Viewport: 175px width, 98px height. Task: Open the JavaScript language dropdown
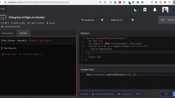click(x=92, y=20)
